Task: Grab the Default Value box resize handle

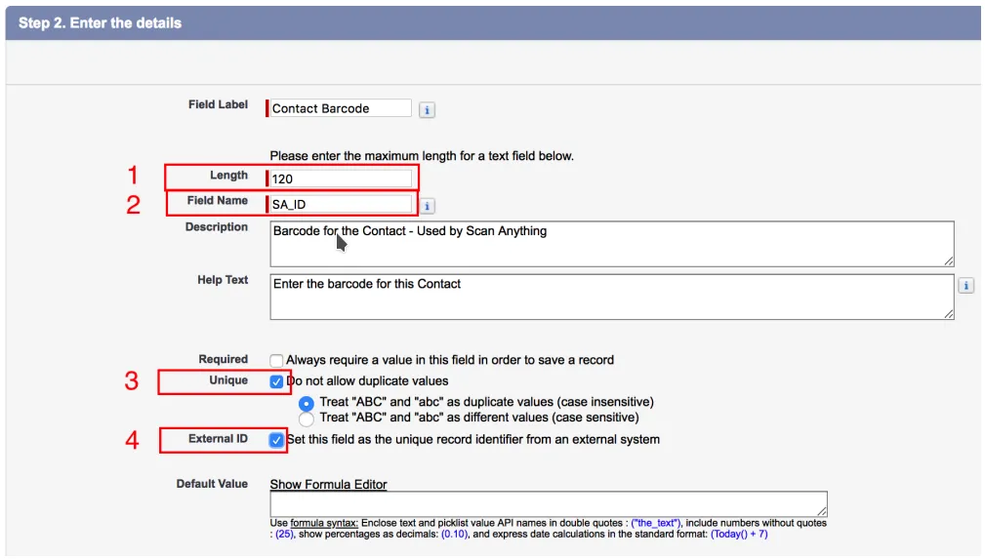Action: (x=822, y=510)
